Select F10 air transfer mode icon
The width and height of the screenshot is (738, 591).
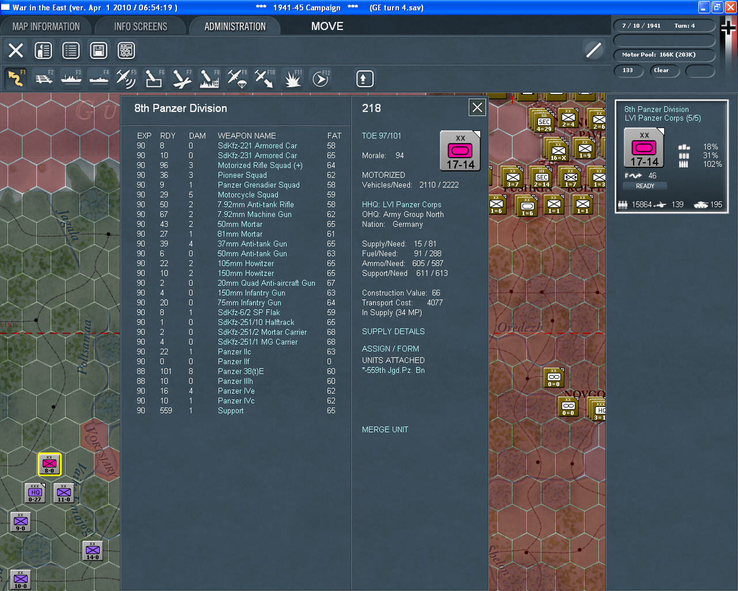265,78
